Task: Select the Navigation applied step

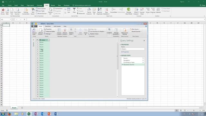Action: (x=133, y=60)
